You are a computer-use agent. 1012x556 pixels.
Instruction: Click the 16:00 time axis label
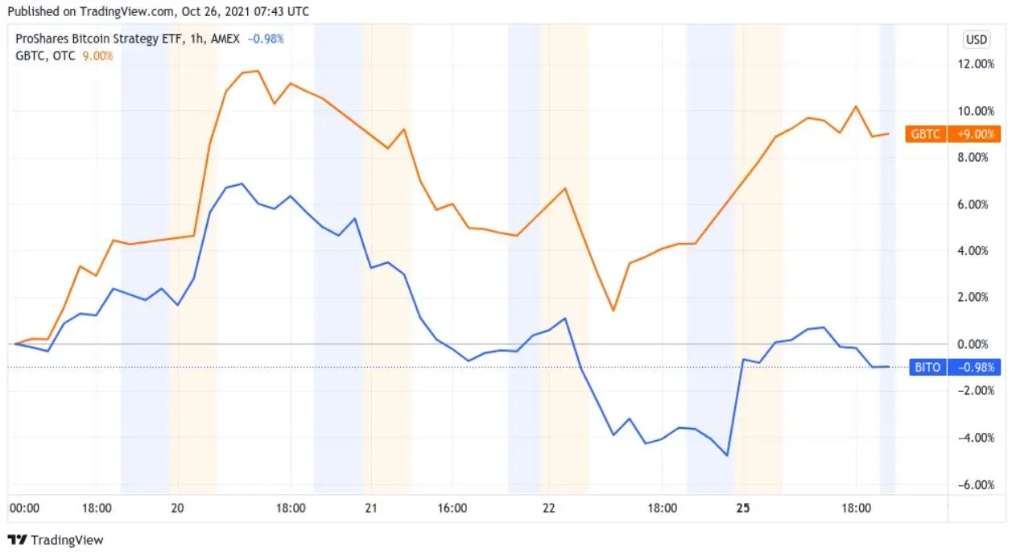pyautogui.click(x=452, y=508)
